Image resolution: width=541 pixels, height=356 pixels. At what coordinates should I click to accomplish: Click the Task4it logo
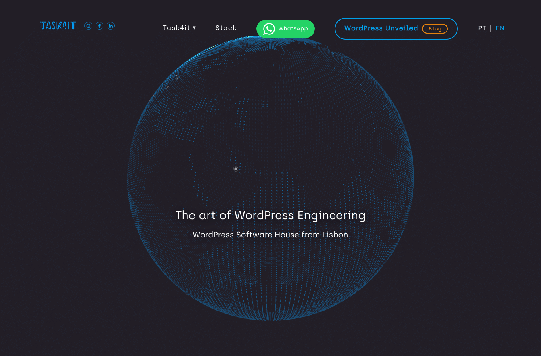[58, 26]
